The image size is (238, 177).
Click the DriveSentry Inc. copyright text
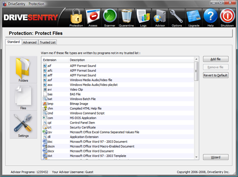click(203, 172)
